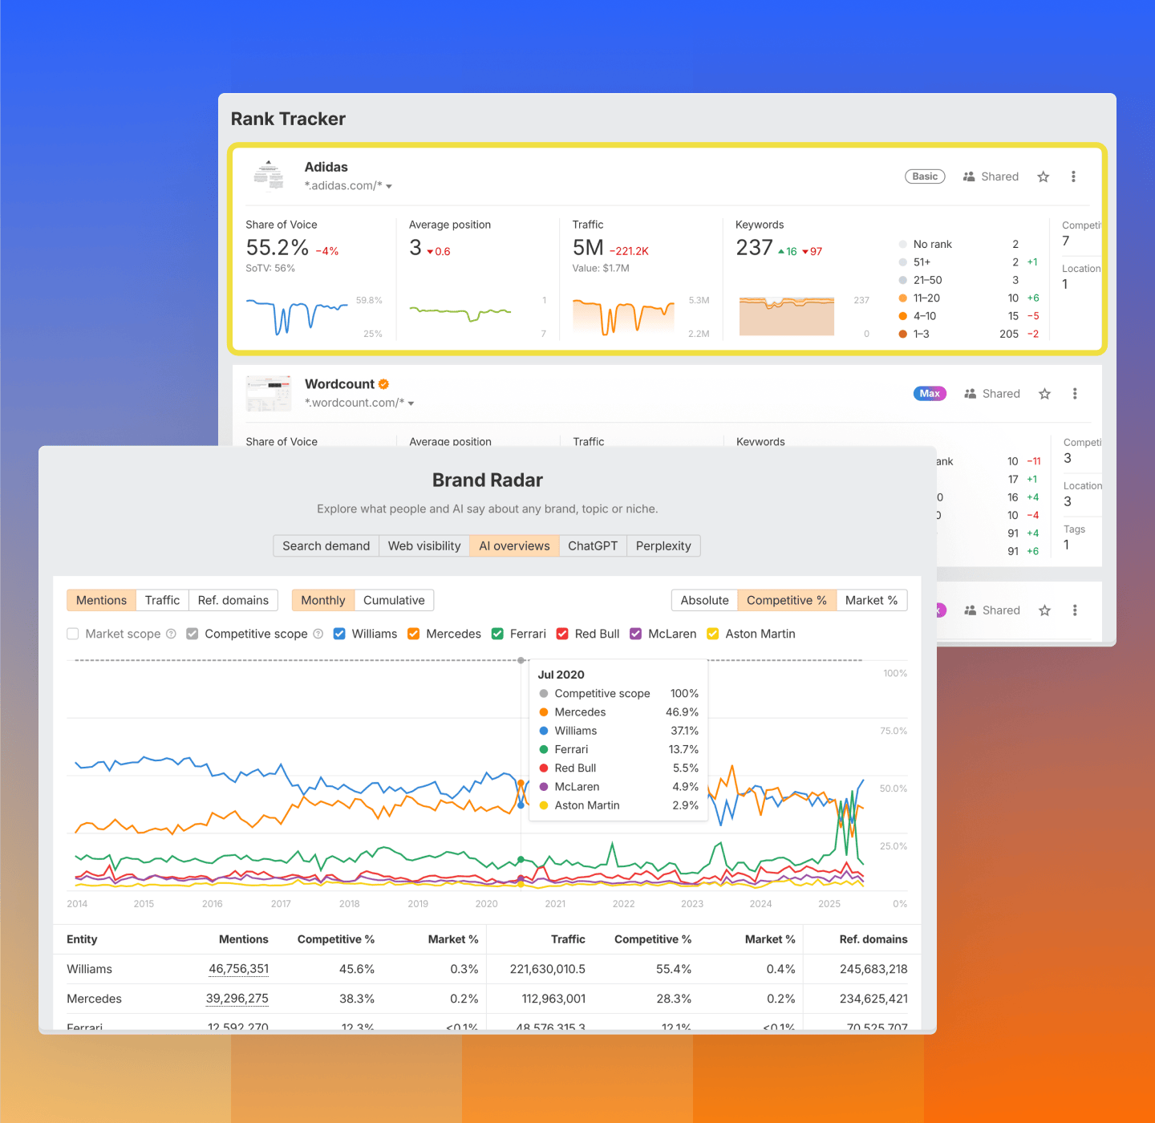
Task: Click the help icon next to Market scope
Action: (x=171, y=634)
